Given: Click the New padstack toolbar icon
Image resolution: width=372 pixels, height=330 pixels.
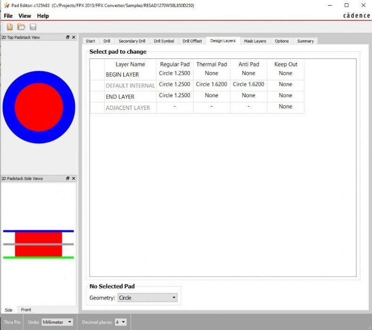Looking at the screenshot, I should [9, 27].
